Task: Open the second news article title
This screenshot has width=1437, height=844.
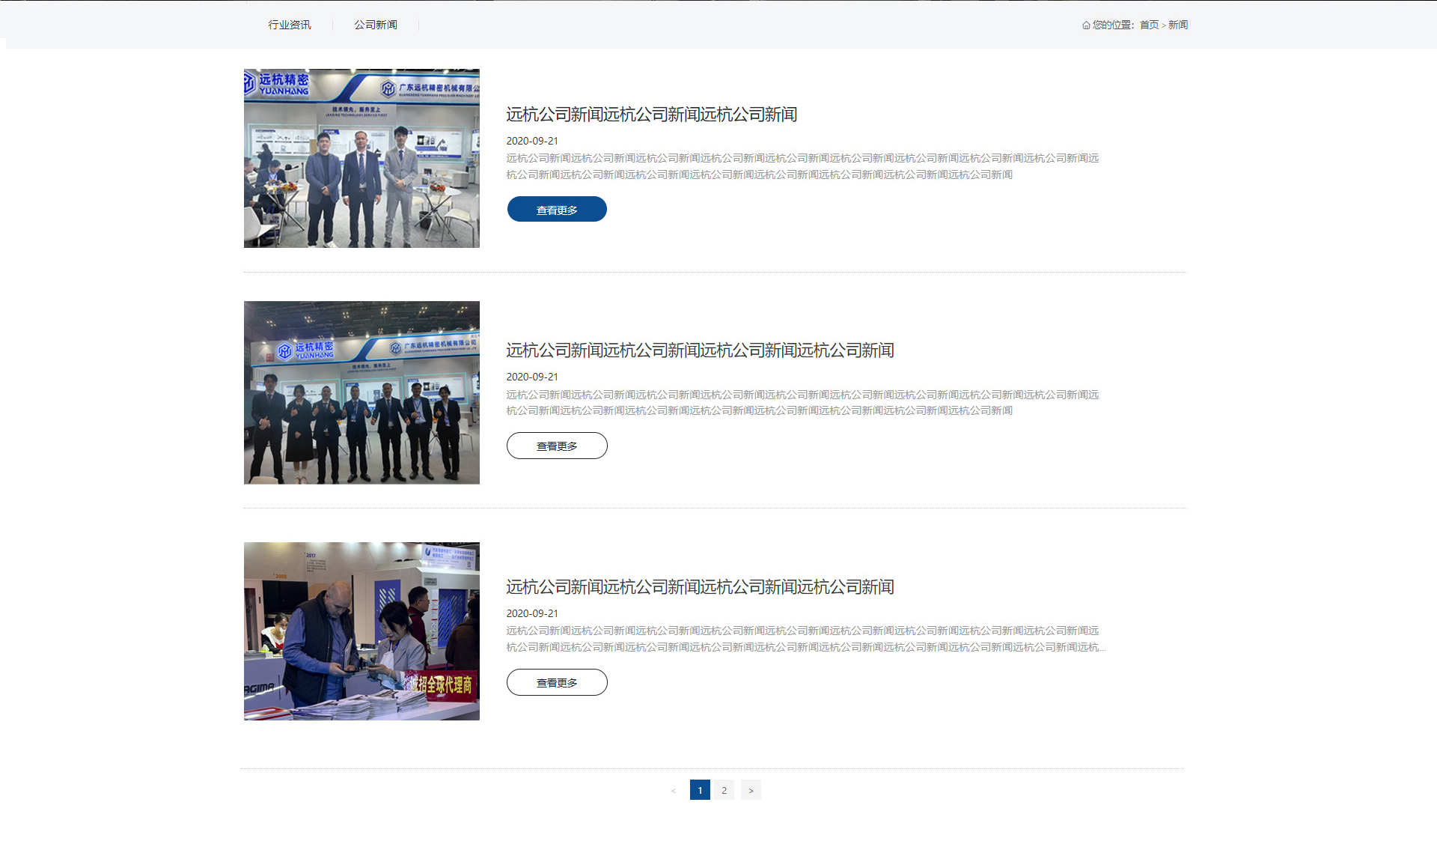Action: [700, 350]
